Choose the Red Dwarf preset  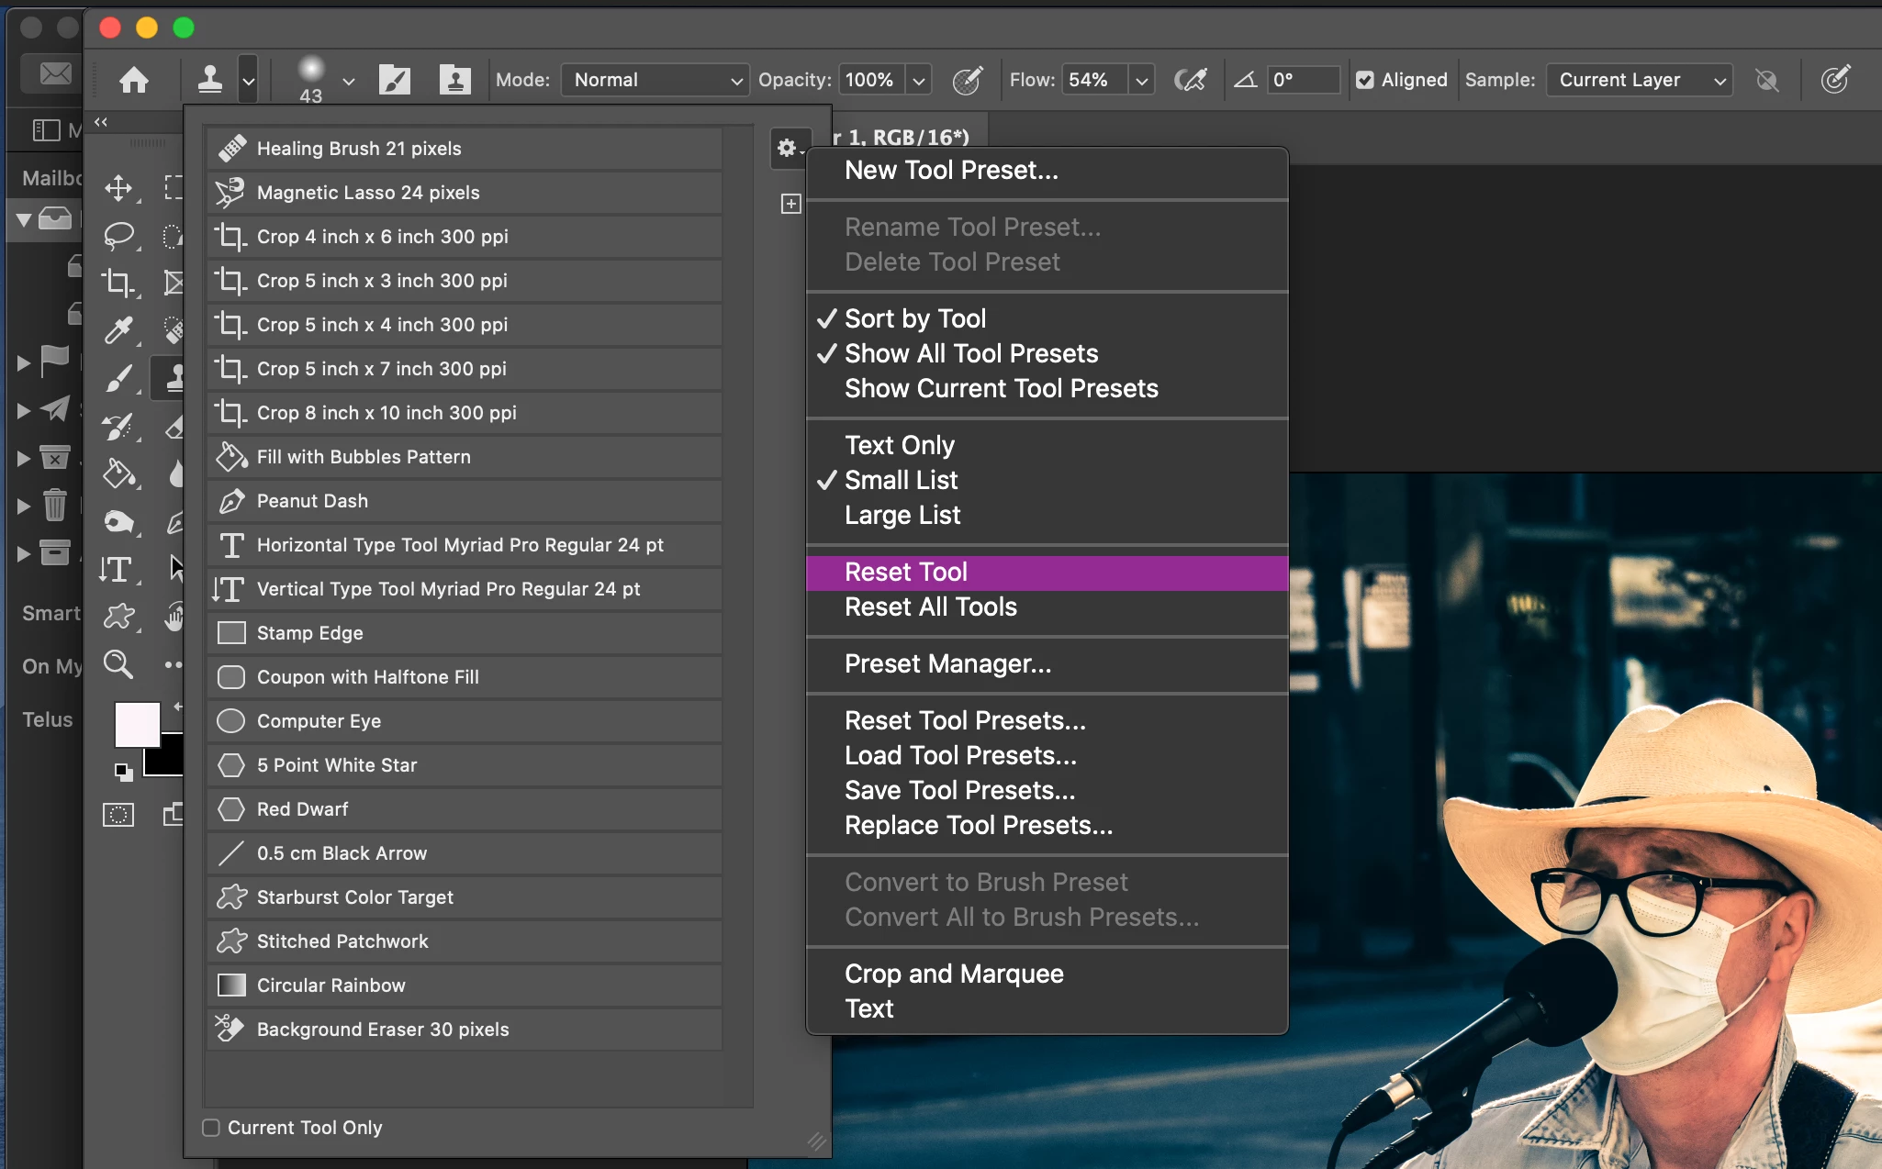coord(302,809)
